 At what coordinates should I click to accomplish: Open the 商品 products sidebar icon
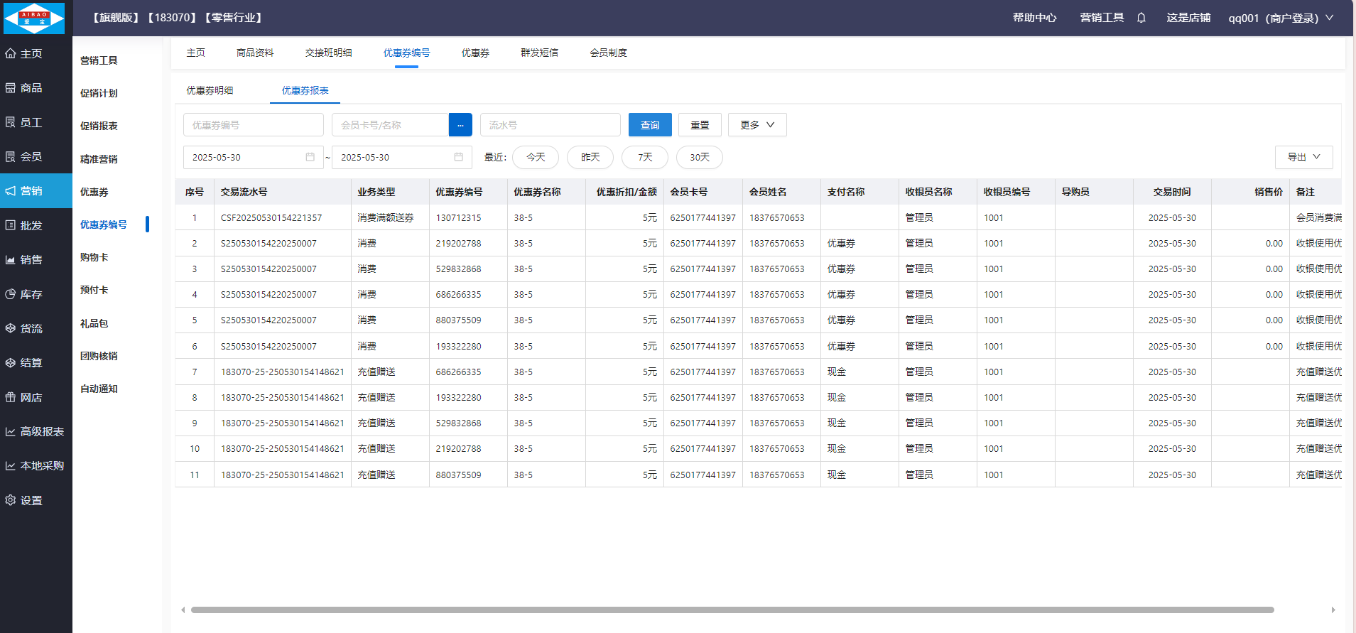click(x=11, y=88)
